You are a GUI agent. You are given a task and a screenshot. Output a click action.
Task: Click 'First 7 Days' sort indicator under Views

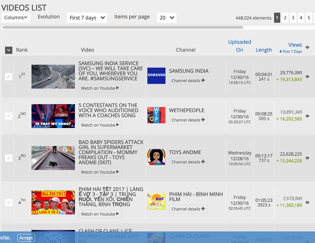(291, 52)
